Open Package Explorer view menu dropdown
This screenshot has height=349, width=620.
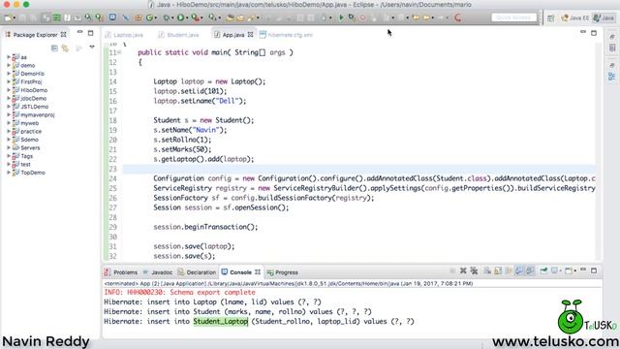(92, 48)
